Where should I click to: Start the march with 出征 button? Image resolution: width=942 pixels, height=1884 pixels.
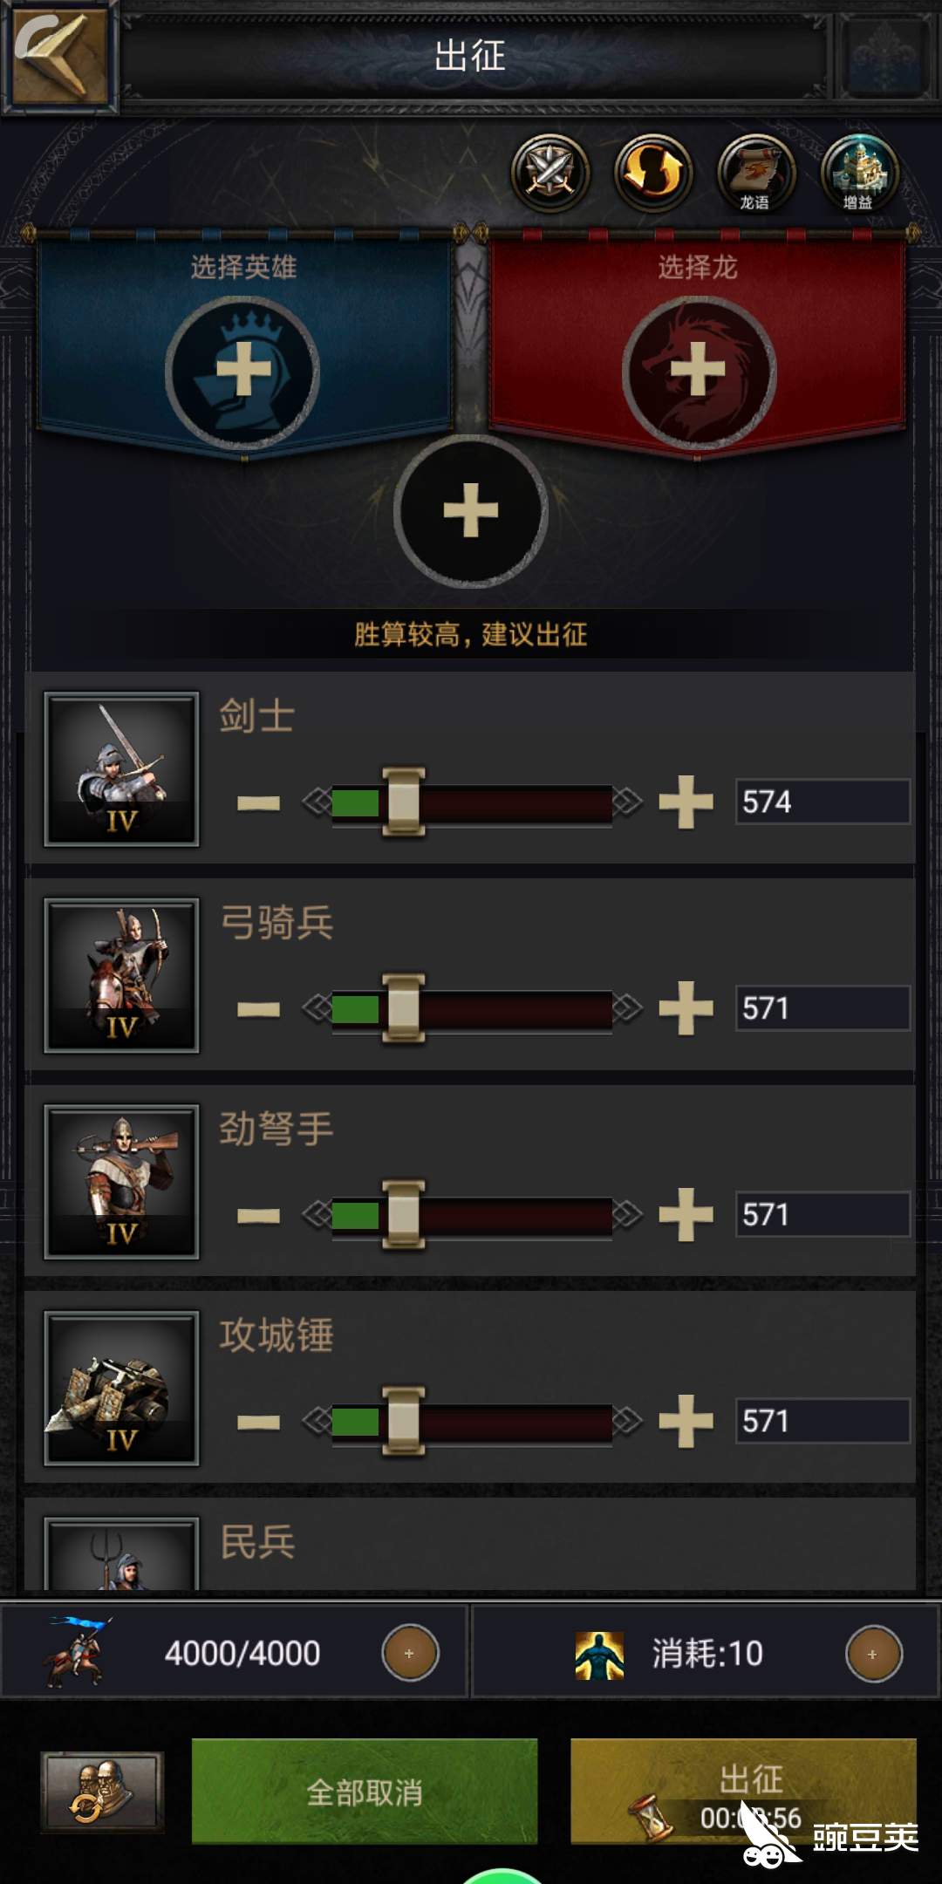(743, 1792)
